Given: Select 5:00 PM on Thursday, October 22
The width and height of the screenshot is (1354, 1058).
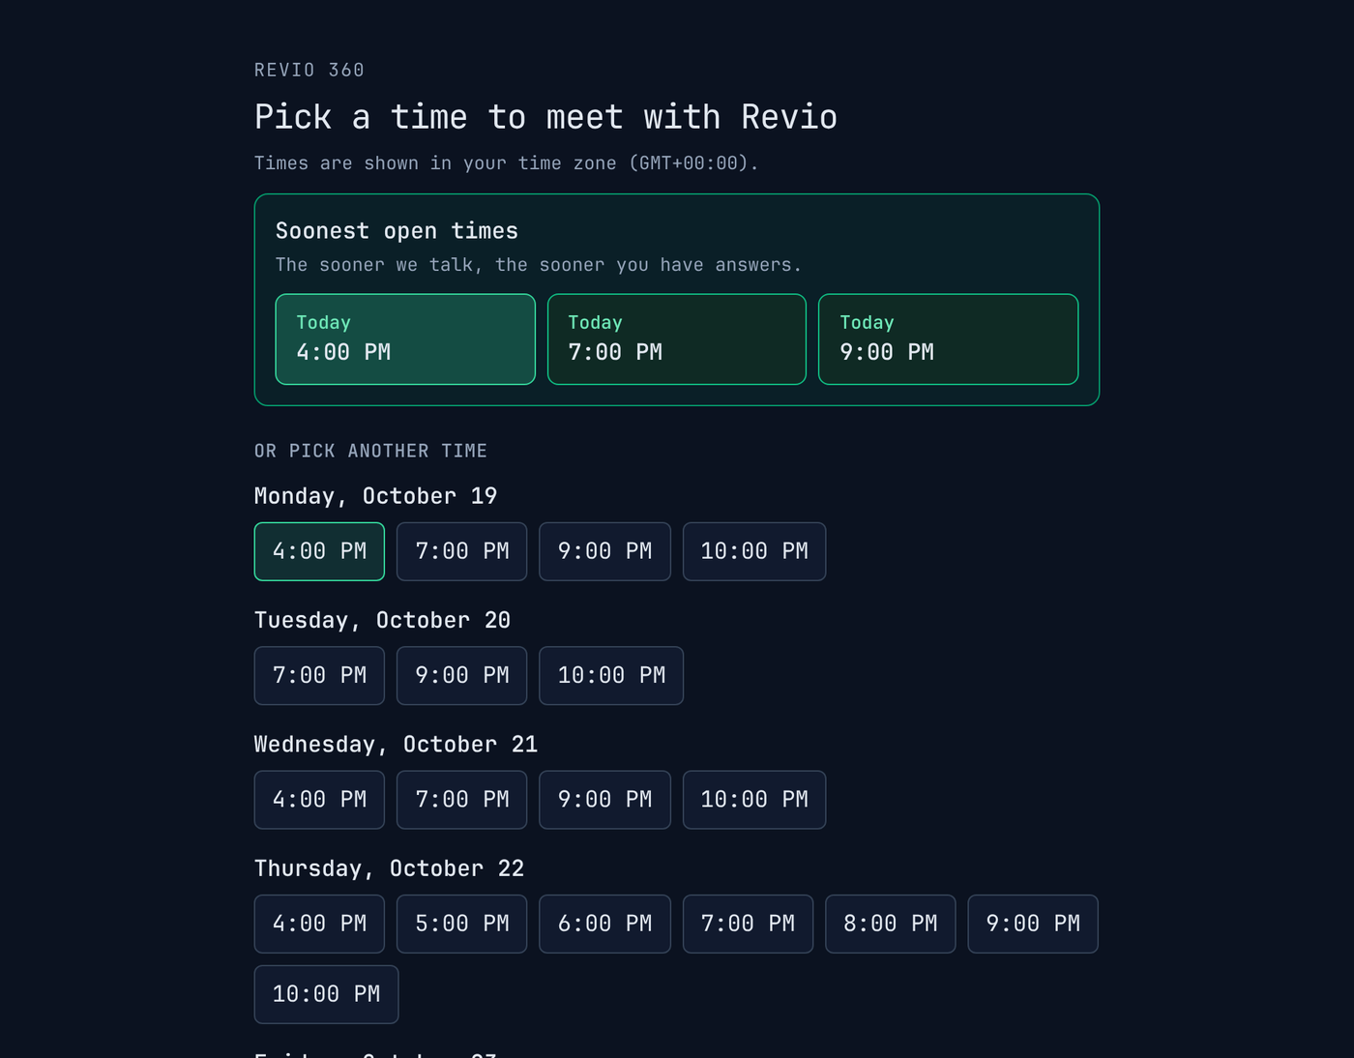Looking at the screenshot, I should tap(462, 924).
